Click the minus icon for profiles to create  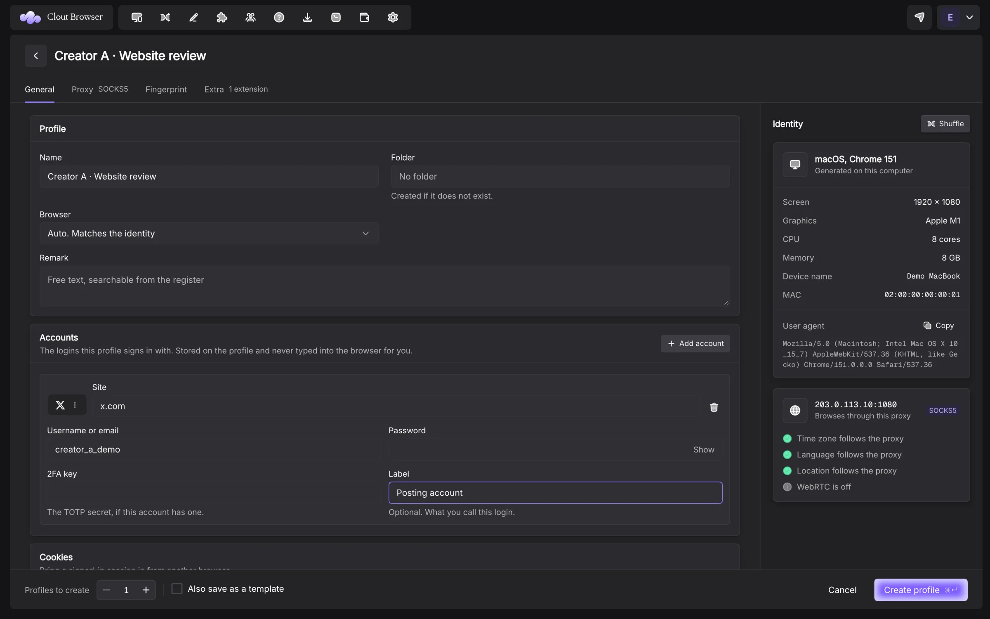(x=106, y=590)
